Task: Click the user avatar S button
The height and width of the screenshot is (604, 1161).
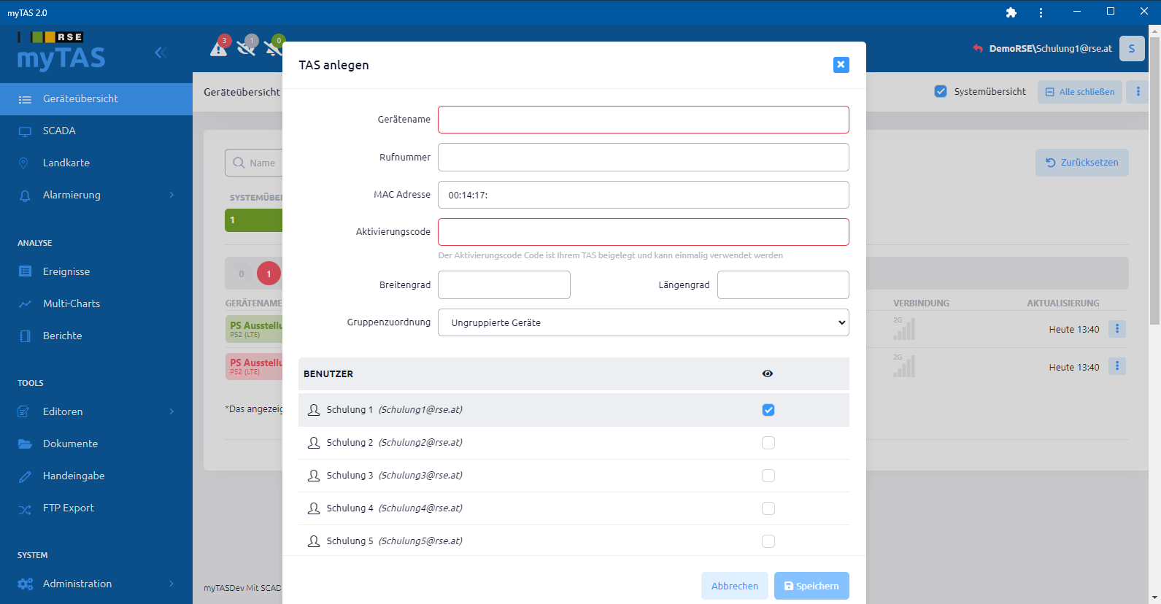Action: click(x=1132, y=48)
